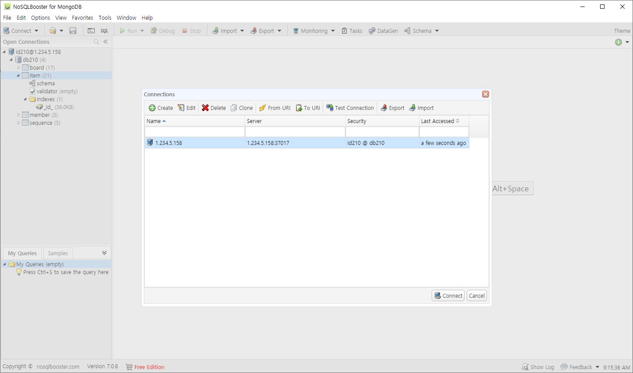Screen dimensions: 633x373
Task: Select the 1.234.5.158 connection row
Action: pyautogui.click(x=307, y=143)
